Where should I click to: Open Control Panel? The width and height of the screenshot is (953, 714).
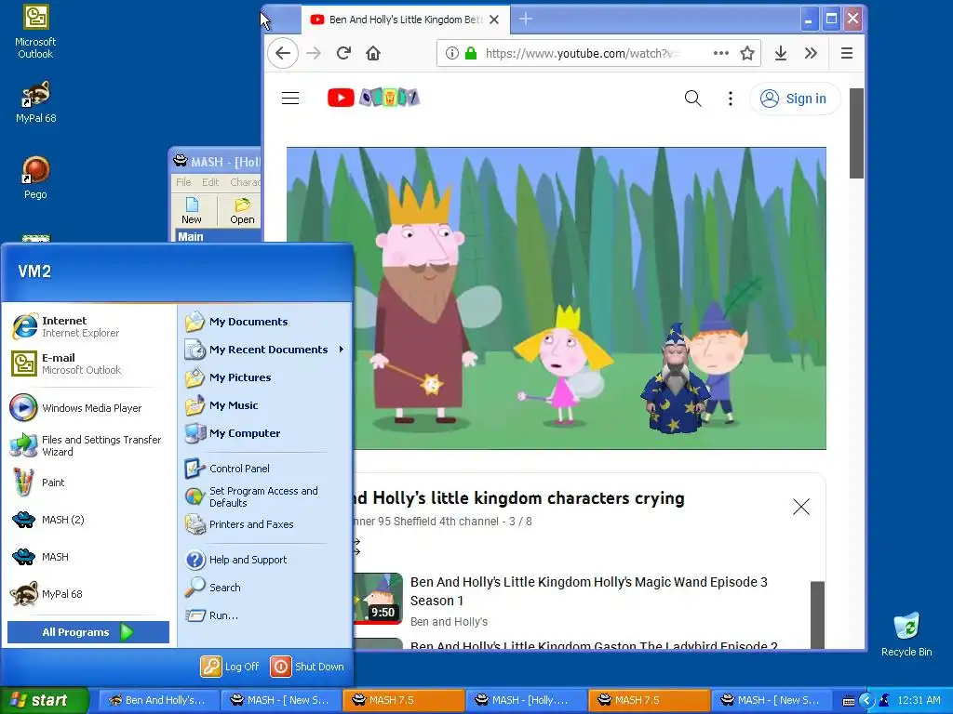click(265, 469)
